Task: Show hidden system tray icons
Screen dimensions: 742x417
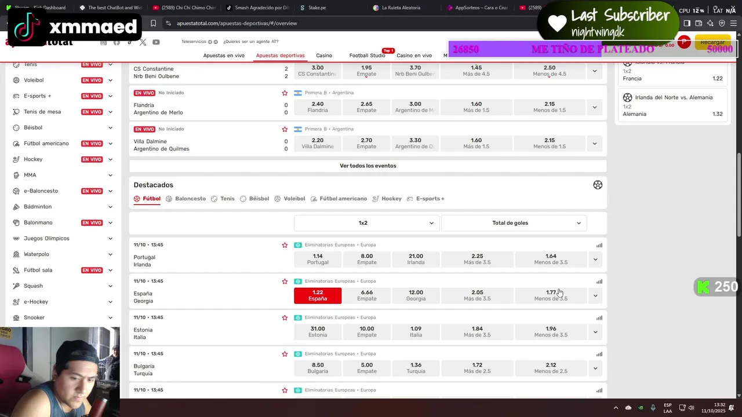Action: pyautogui.click(x=615, y=408)
